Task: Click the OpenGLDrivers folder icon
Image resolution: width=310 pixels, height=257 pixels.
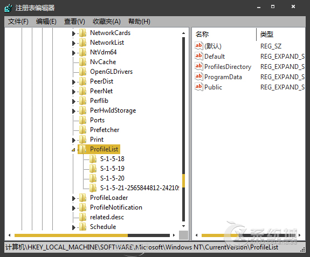Action: coord(83,72)
